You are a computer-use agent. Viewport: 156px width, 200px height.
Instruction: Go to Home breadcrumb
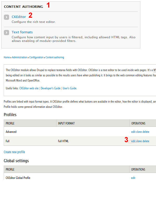[x=6, y=57]
